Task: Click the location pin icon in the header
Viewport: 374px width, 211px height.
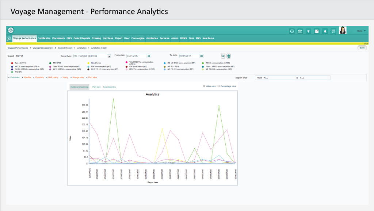Action: pyautogui.click(x=309, y=31)
